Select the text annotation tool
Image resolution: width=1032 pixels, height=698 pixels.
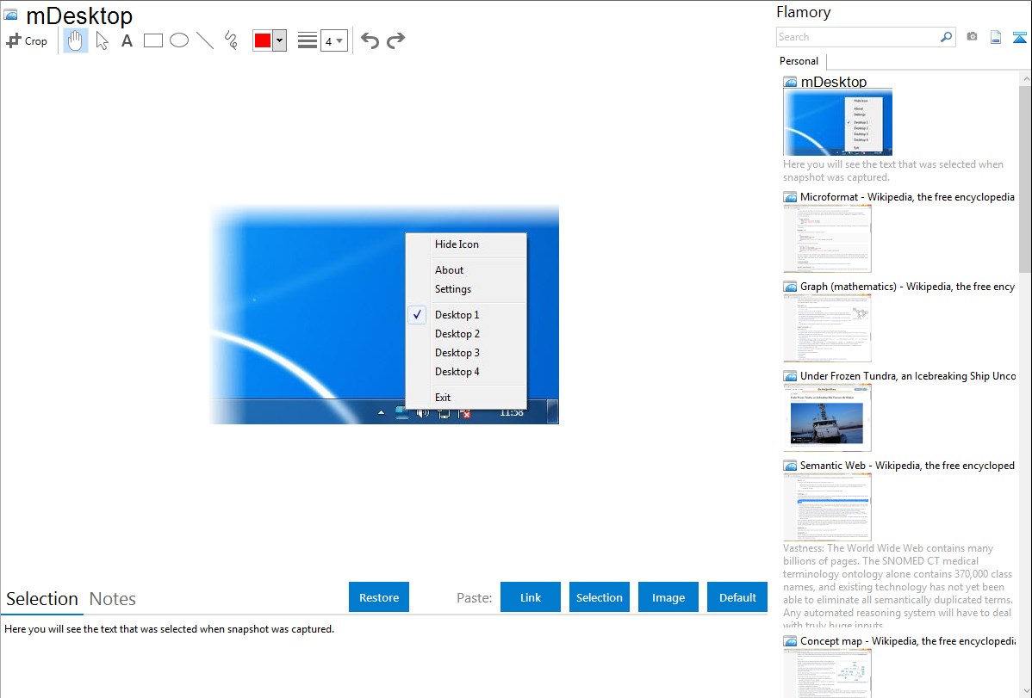(127, 40)
